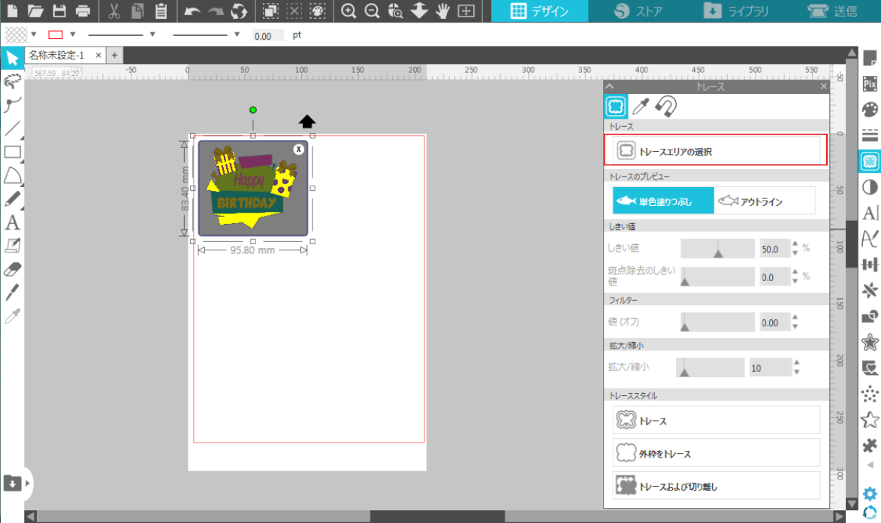Image resolution: width=881 pixels, height=523 pixels.
Task: Save the document icon
Action: 59,11
